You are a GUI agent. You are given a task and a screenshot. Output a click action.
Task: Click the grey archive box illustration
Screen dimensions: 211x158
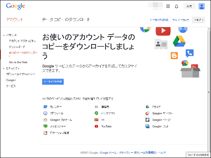pyautogui.click(x=190, y=73)
